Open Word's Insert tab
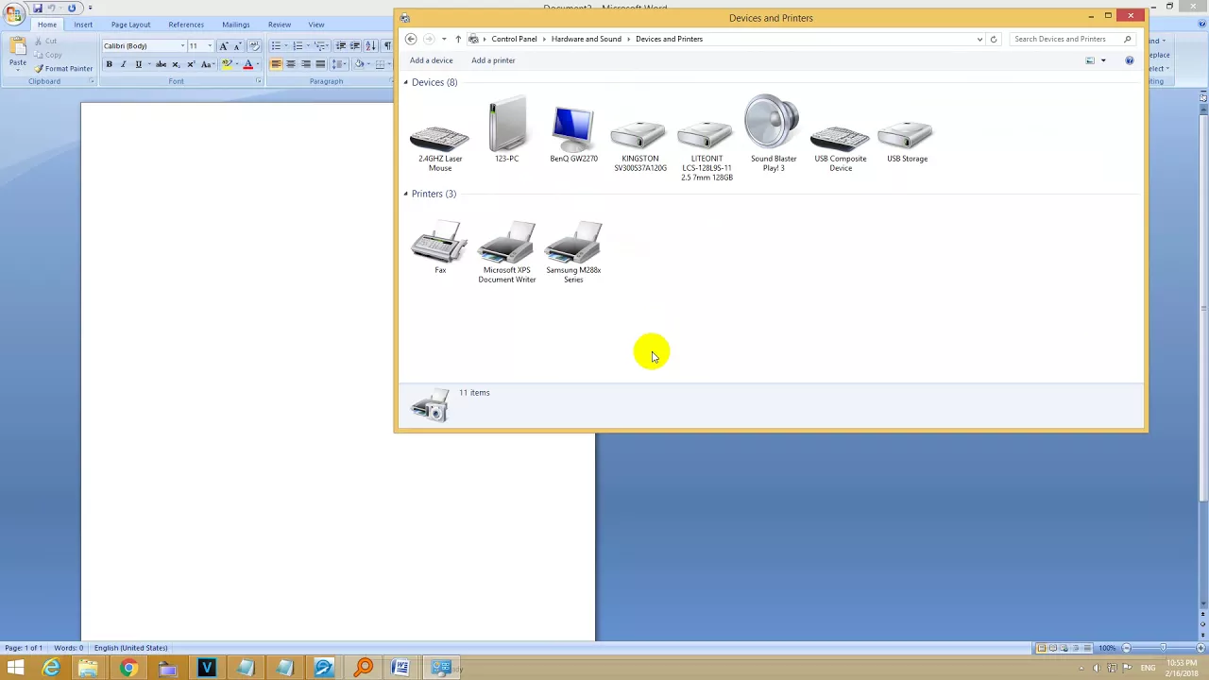The height and width of the screenshot is (680, 1209). point(83,25)
